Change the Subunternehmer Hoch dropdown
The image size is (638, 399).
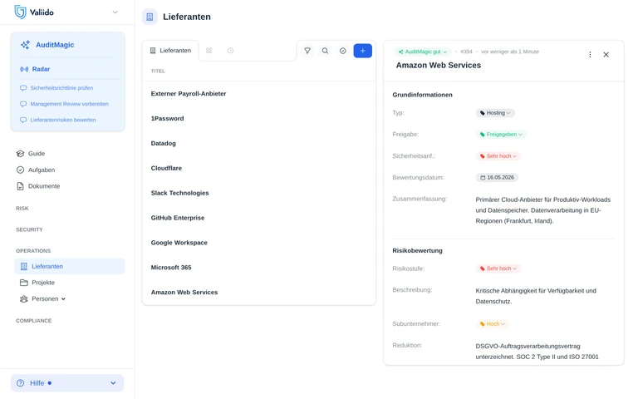click(x=493, y=324)
